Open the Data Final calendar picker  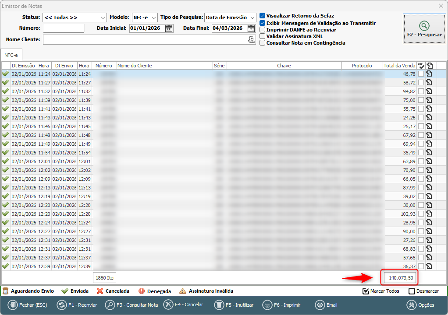point(251,28)
